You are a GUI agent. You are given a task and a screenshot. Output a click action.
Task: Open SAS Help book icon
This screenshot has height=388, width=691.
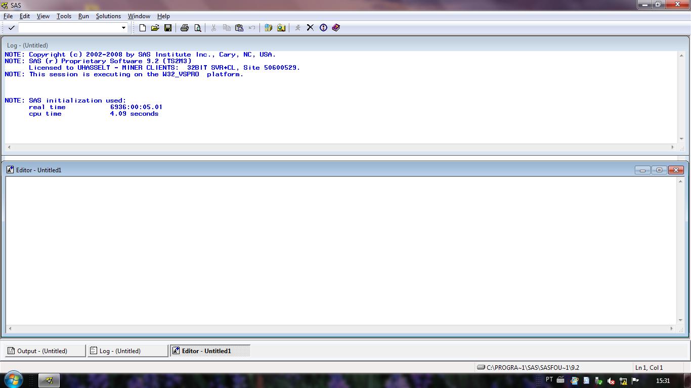coord(336,28)
